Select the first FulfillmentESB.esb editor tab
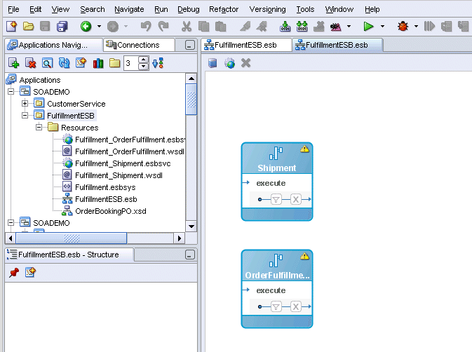 pos(246,45)
